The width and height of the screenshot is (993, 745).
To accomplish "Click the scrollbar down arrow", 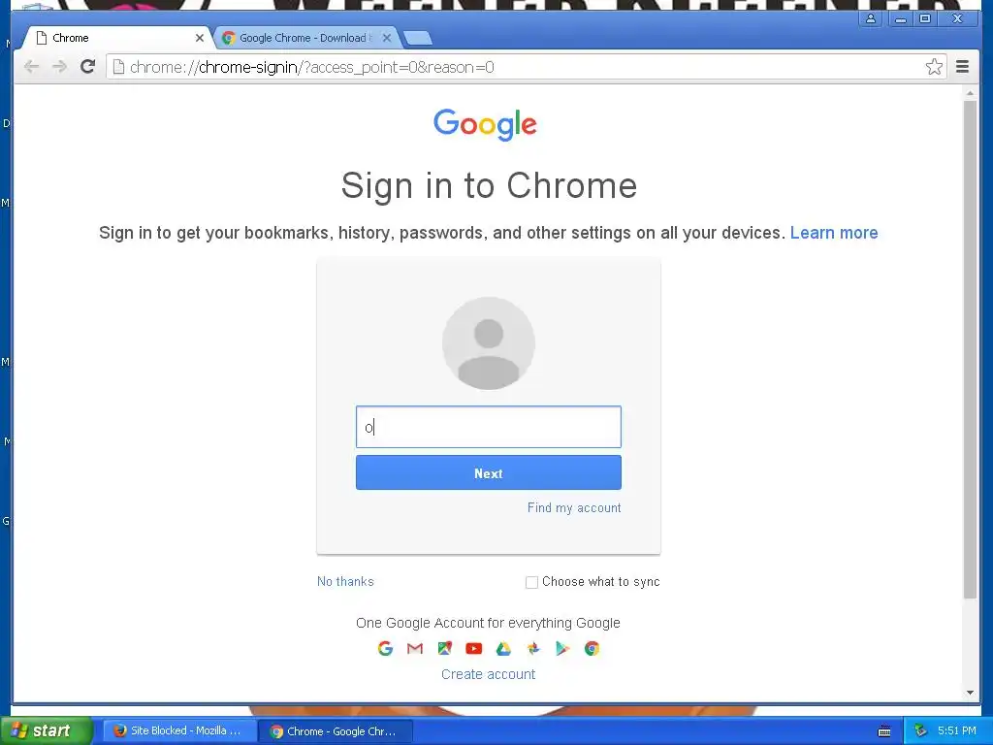I will [x=970, y=693].
